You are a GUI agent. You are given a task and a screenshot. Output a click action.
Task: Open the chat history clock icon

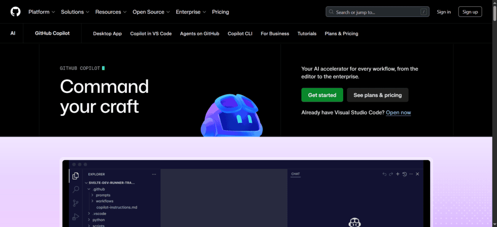pos(404,174)
